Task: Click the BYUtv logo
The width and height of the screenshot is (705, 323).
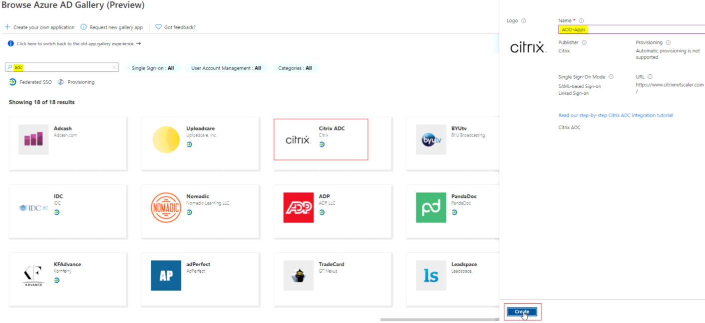Action: 431,139
